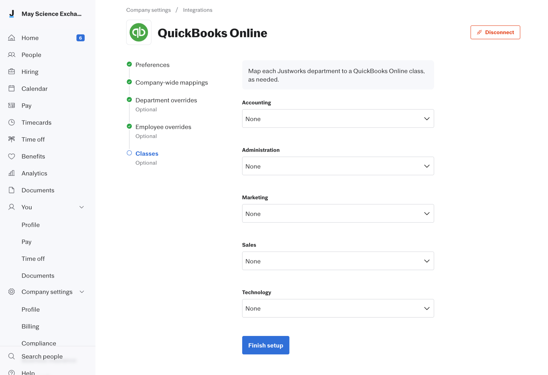548x375 pixels.
Task: Open Analytics bar chart icon
Action: pyautogui.click(x=12, y=173)
